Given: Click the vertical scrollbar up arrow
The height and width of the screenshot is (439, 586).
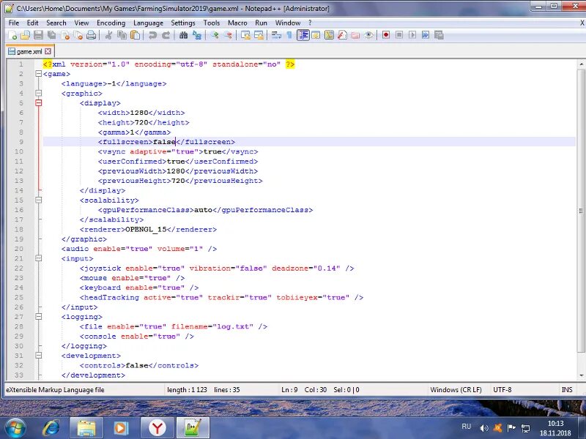Looking at the screenshot, I should [581, 64].
